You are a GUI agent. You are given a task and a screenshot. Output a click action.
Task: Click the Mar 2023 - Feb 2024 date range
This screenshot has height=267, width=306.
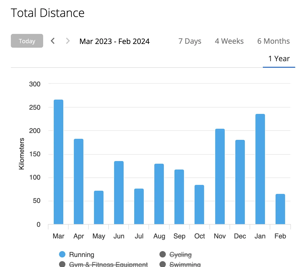(x=114, y=41)
